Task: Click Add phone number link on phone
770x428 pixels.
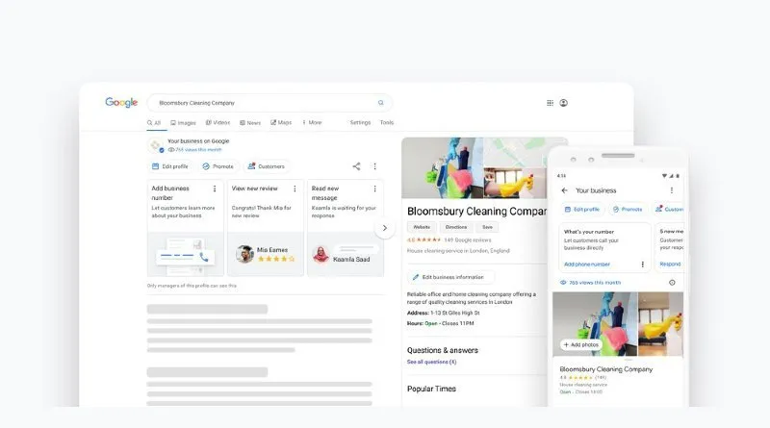Action: 587,264
